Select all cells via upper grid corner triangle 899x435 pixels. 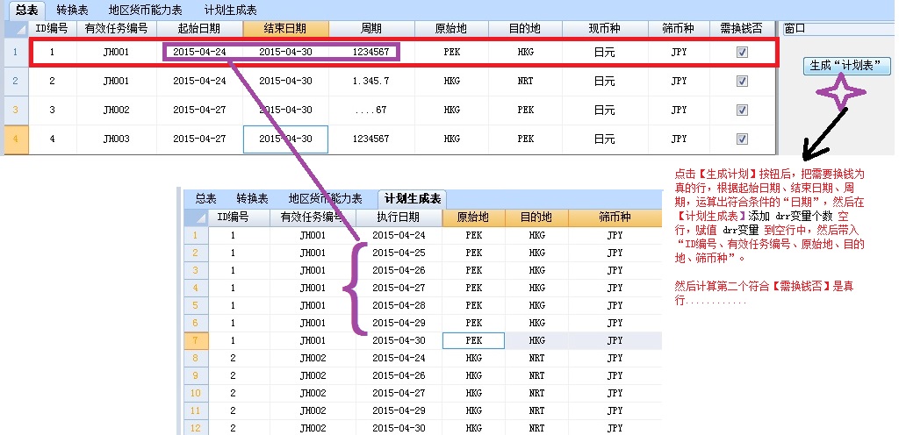coord(17,29)
